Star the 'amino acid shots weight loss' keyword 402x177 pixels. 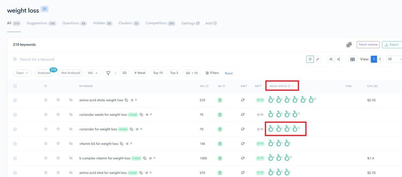tap(58, 100)
